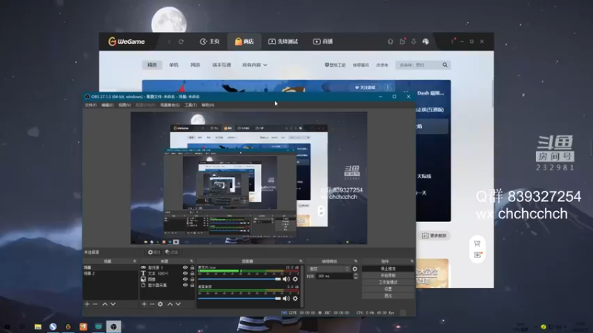Select 场景 2 in the scenes list
The height and width of the screenshot is (333, 593).
click(110, 273)
